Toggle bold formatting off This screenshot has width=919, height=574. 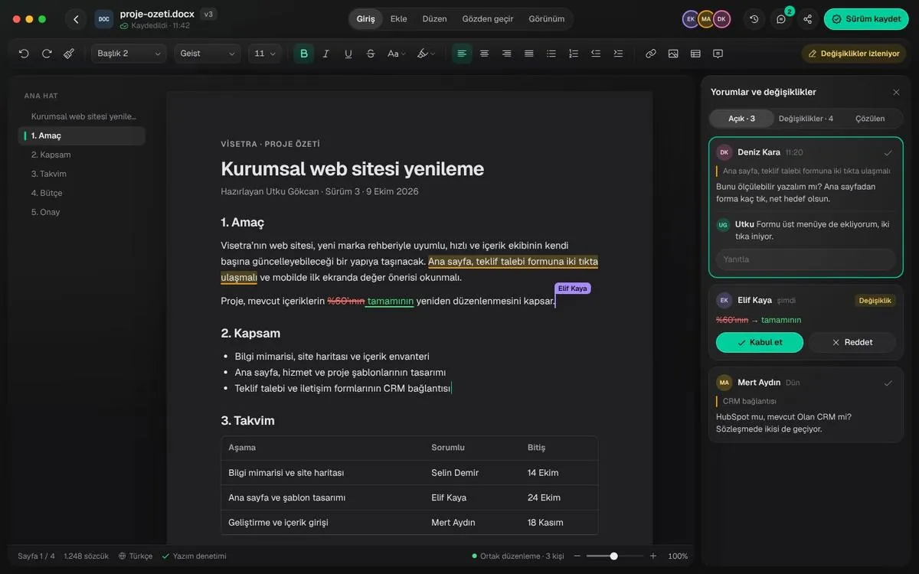coord(304,54)
